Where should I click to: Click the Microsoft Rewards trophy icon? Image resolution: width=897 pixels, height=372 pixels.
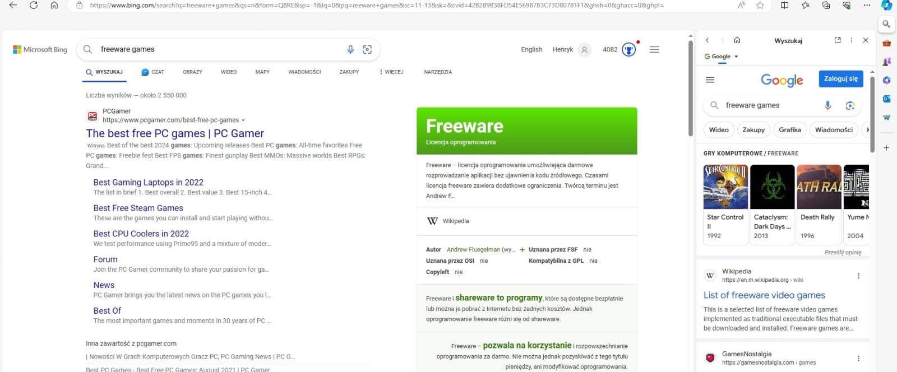point(629,50)
